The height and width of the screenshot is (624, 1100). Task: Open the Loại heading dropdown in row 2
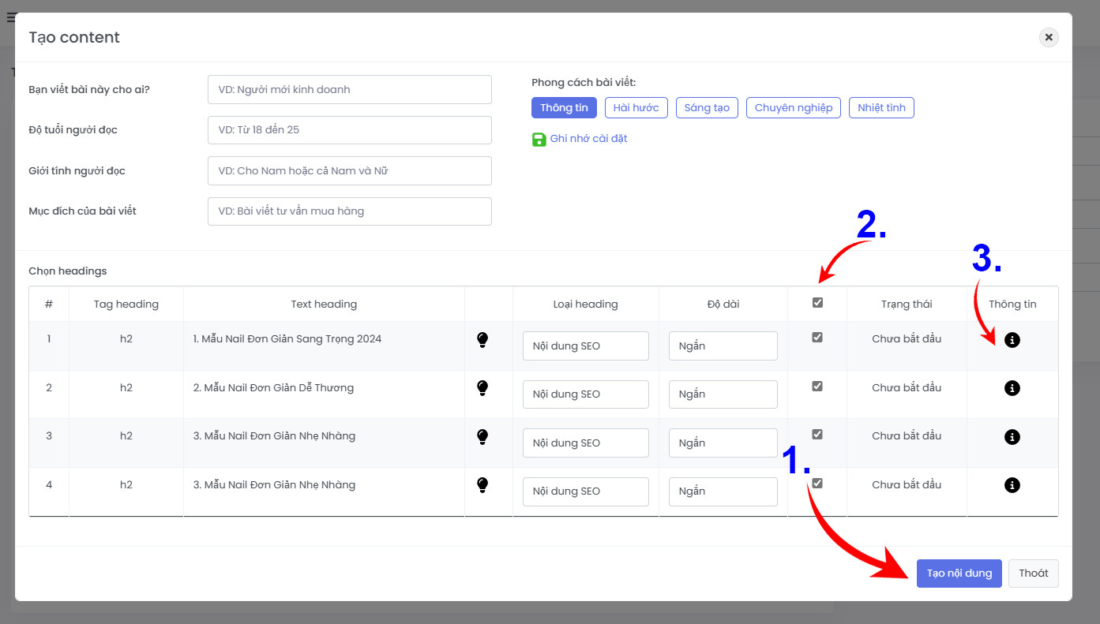[x=586, y=394]
